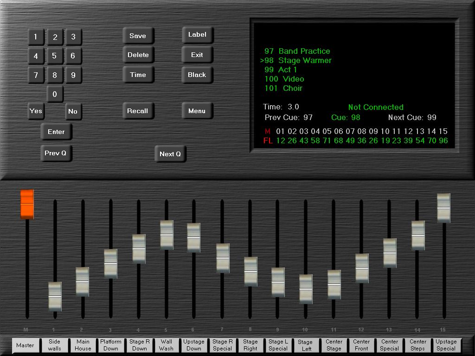Click the Label button
The width and height of the screenshot is (475, 356).
(x=197, y=35)
